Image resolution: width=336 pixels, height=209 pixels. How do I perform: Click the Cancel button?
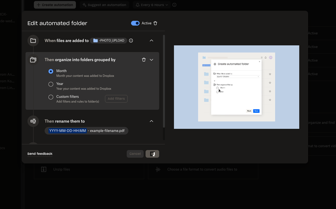tap(135, 154)
